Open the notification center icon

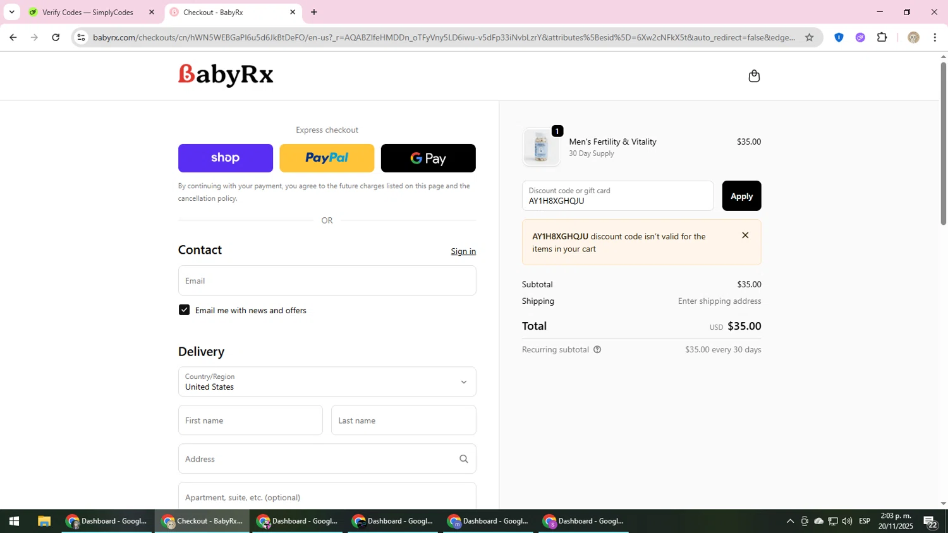coord(930,521)
